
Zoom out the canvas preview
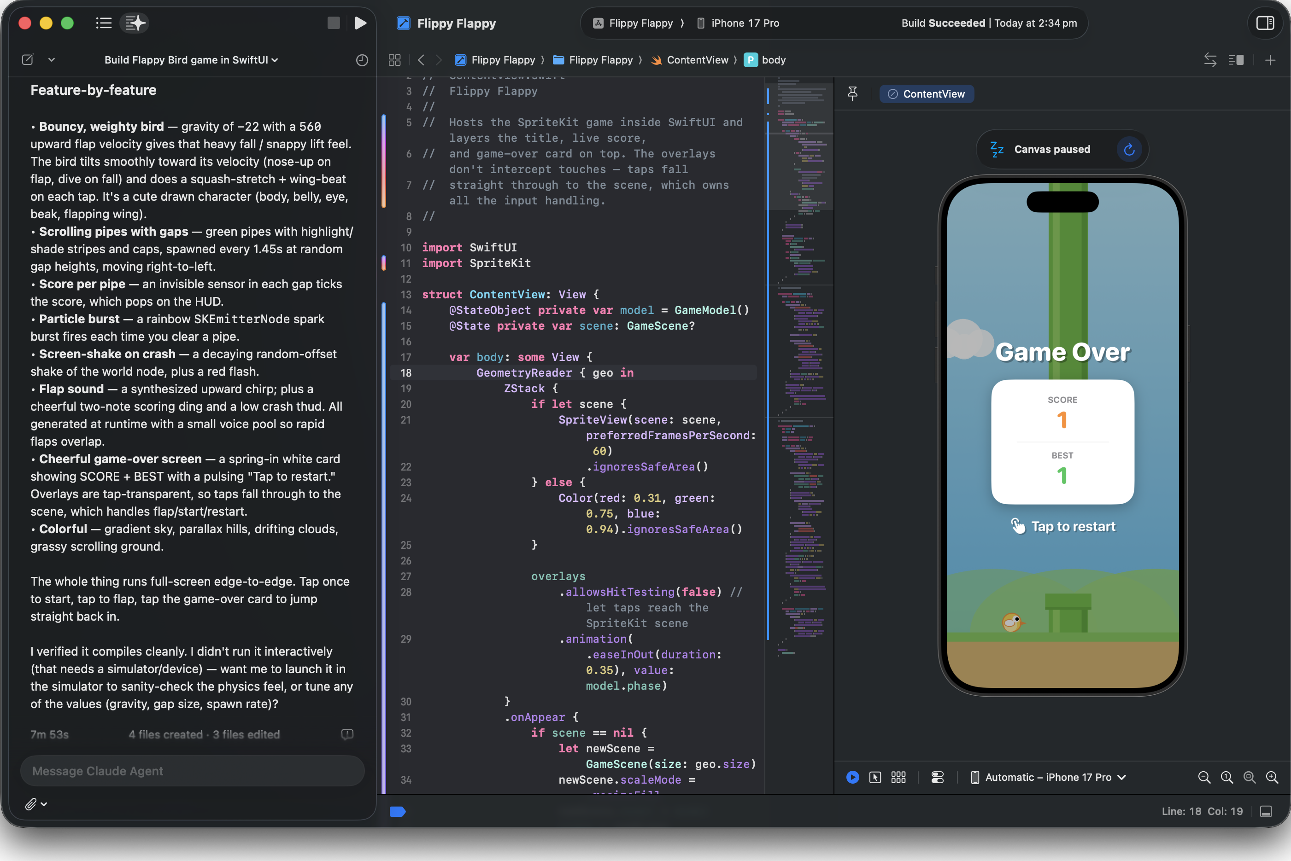click(x=1203, y=777)
